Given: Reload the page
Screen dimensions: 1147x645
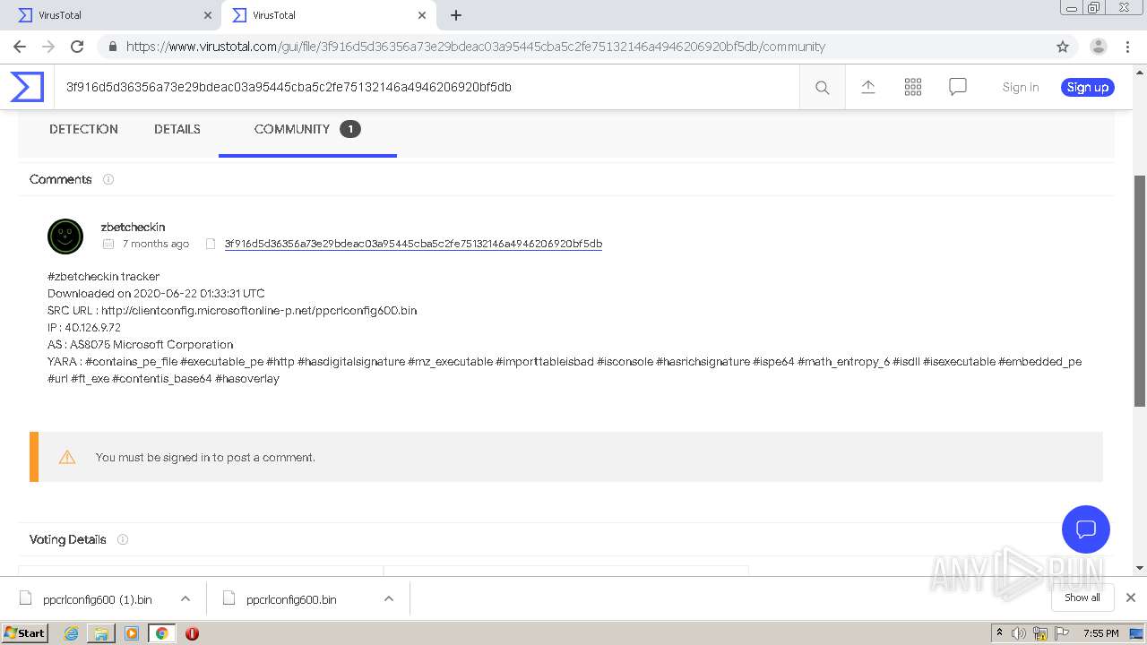Looking at the screenshot, I should [x=77, y=47].
